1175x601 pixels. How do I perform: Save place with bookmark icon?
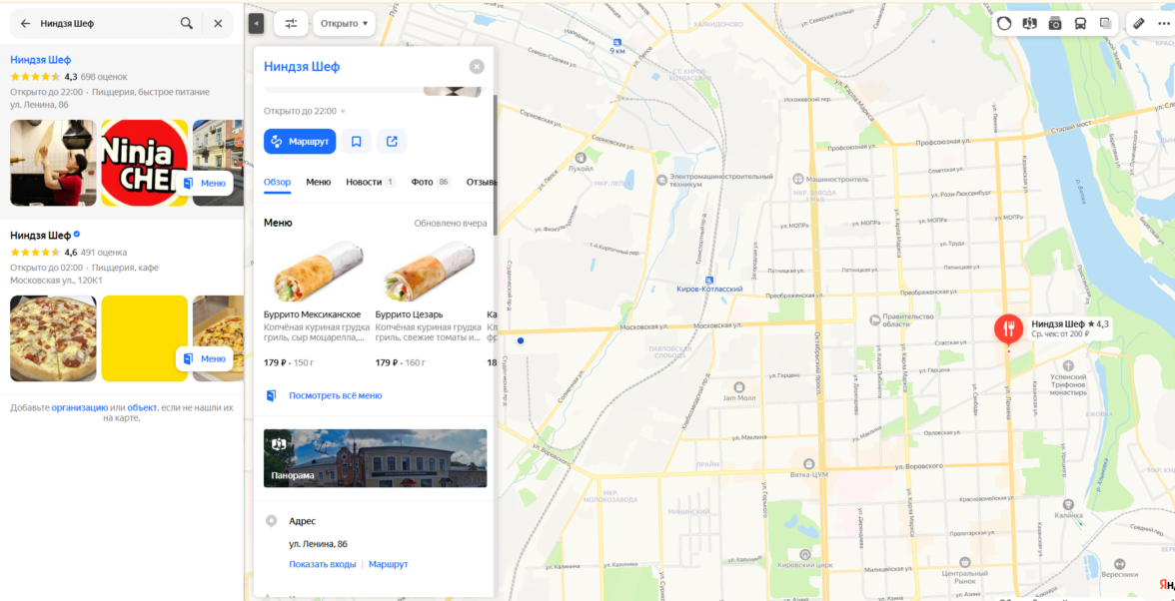[357, 142]
